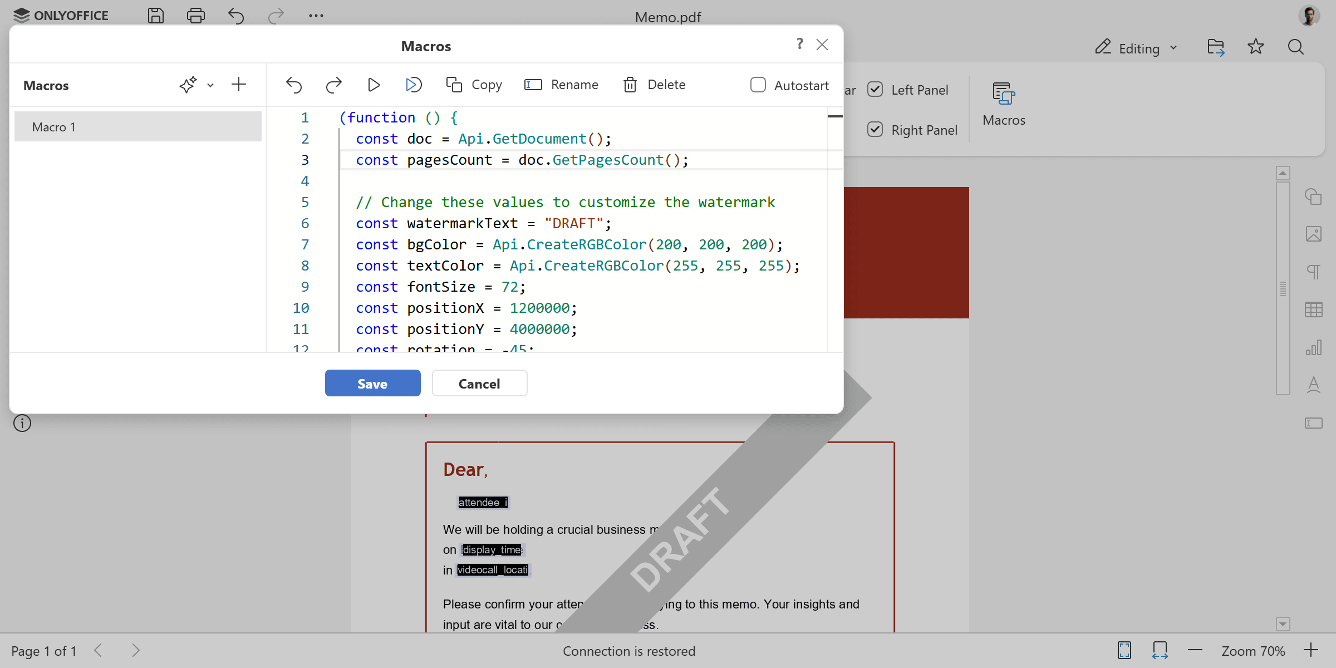The image size is (1336, 668).
Task: Enable Autostart for the macro
Action: click(x=758, y=85)
